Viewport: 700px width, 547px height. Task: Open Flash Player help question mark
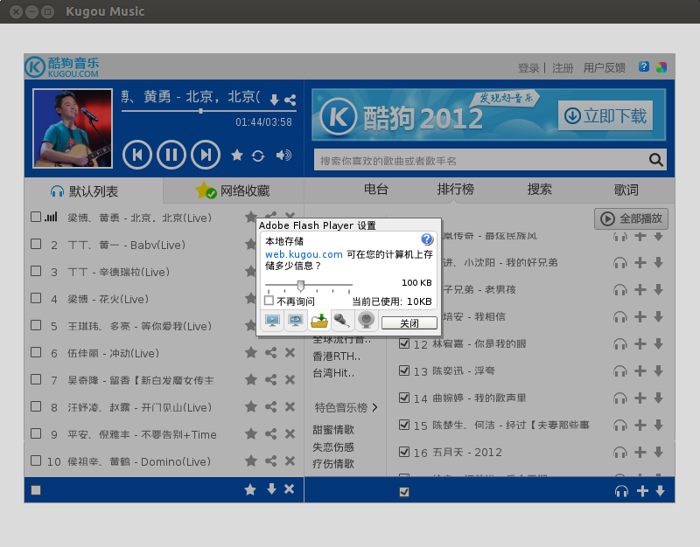pos(427,239)
